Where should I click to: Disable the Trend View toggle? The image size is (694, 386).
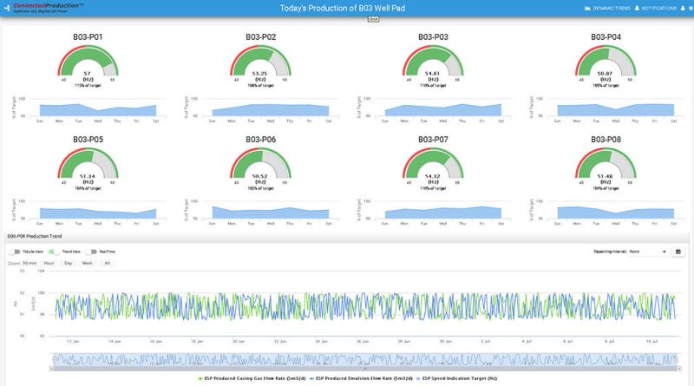(x=54, y=252)
